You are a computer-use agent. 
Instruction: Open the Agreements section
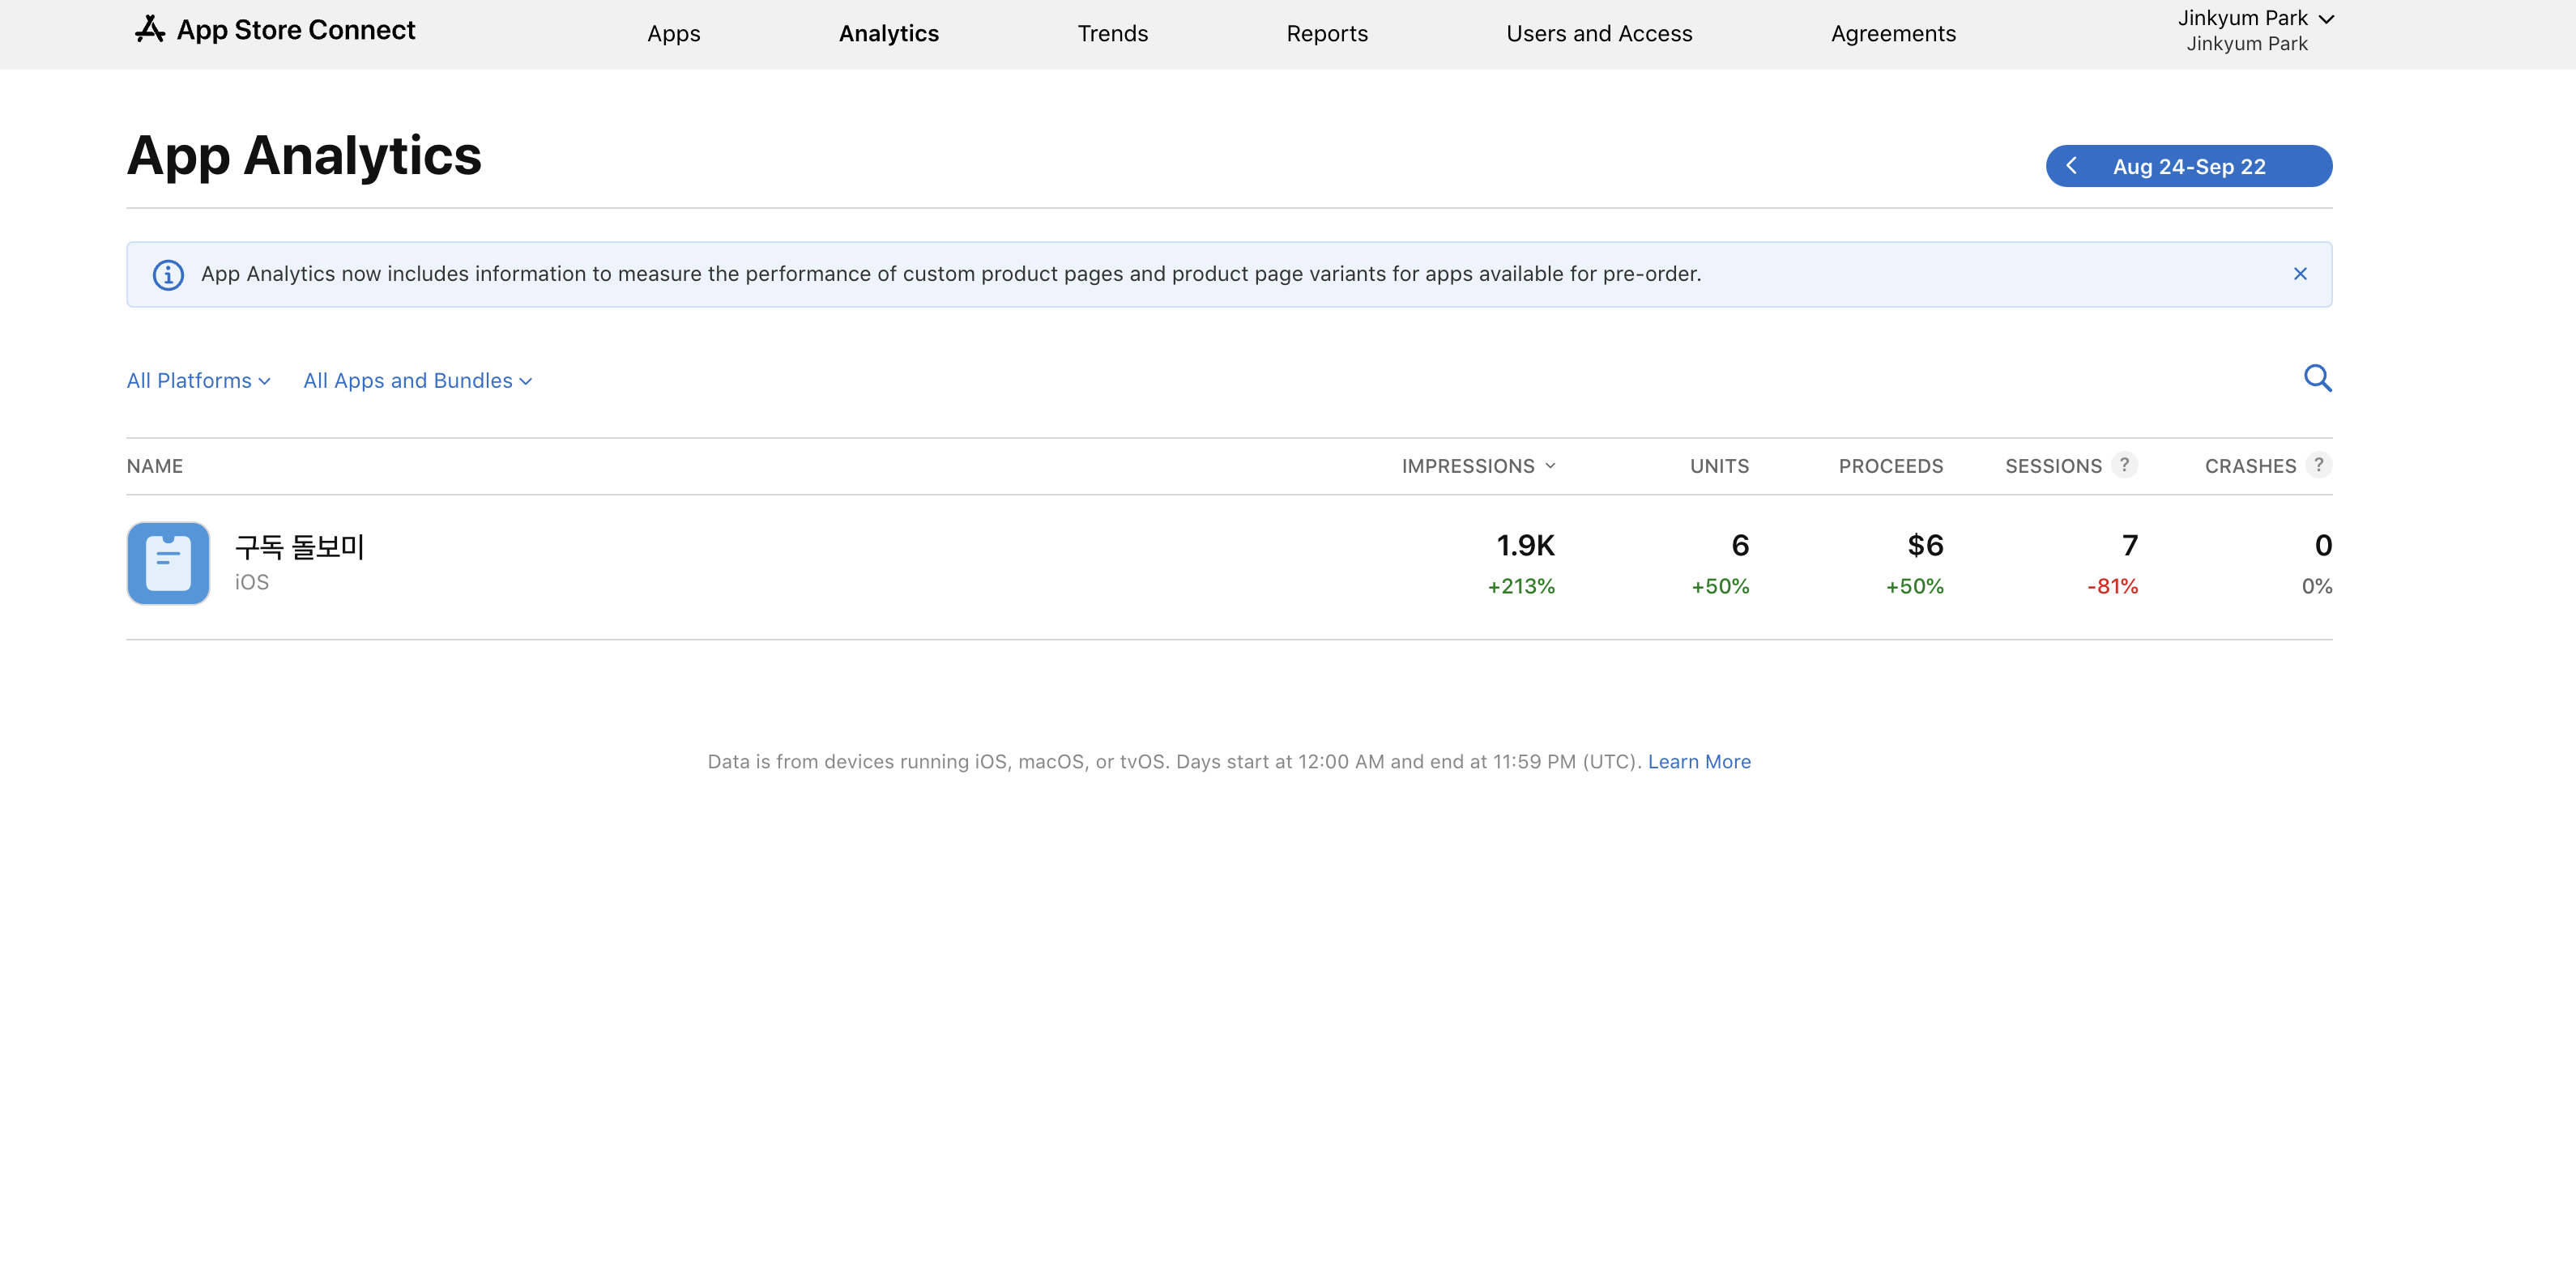click(x=1893, y=34)
